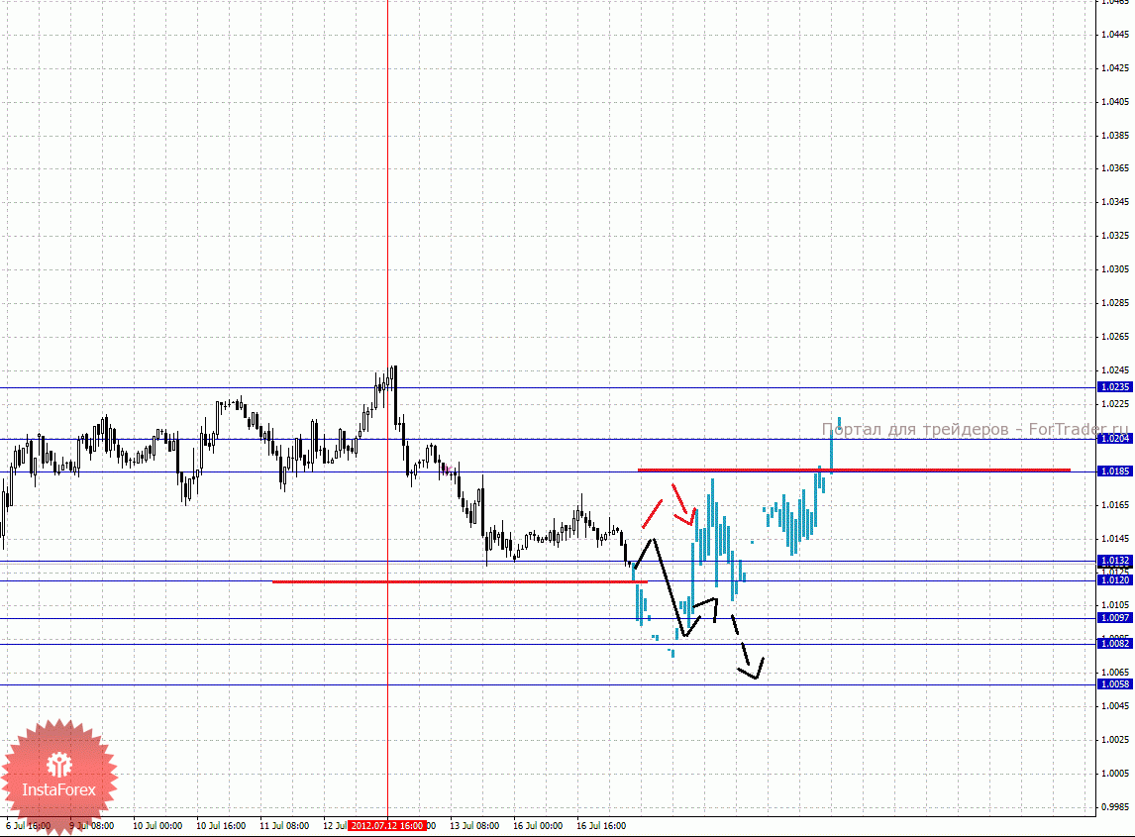The width and height of the screenshot is (1135, 837).
Task: Click the 11 Jul 08:00 time axis label
Action: (284, 826)
